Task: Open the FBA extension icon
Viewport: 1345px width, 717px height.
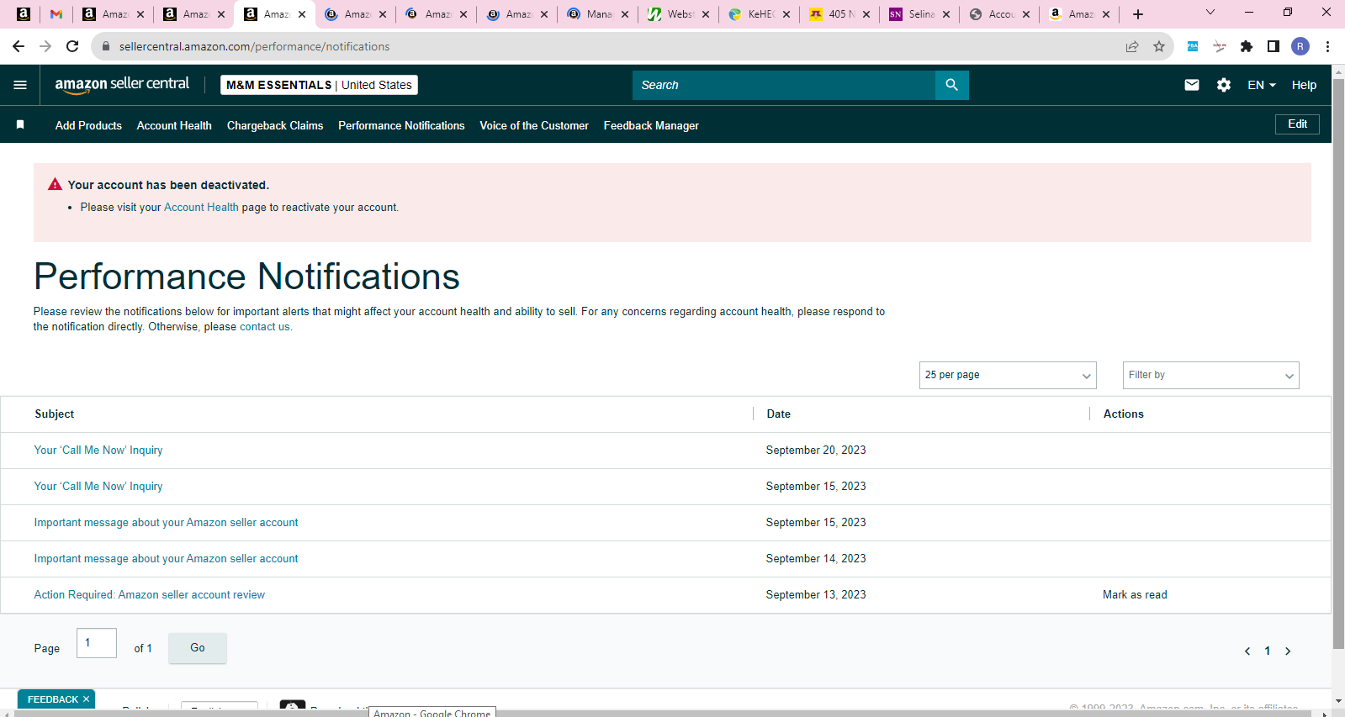Action: pos(1193,46)
